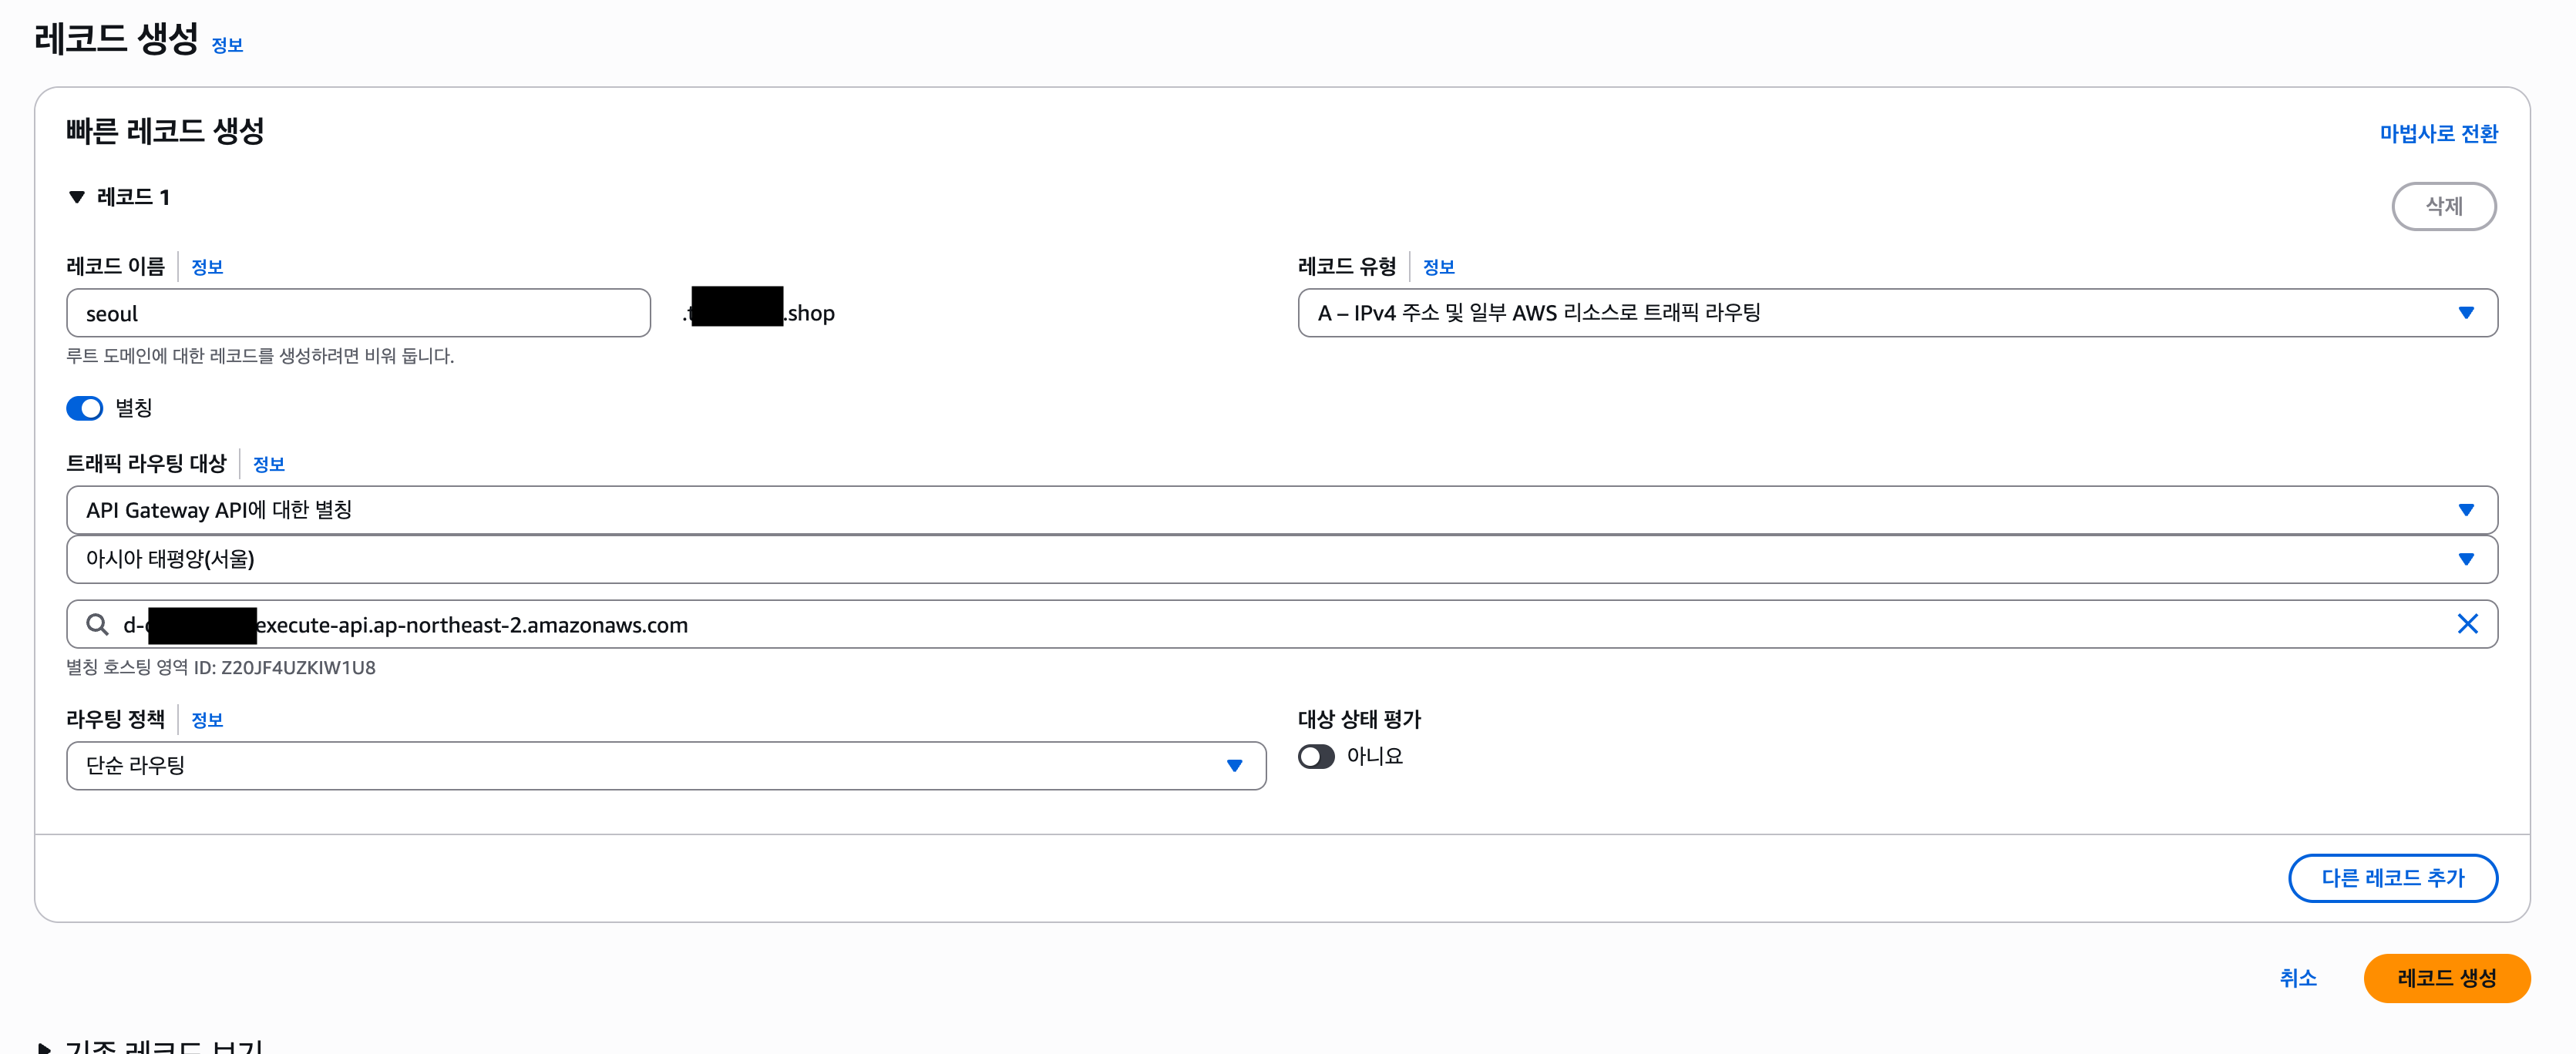The height and width of the screenshot is (1054, 2576).
Task: Open 정보 link next to 레코드 유형
Action: pos(1438,267)
